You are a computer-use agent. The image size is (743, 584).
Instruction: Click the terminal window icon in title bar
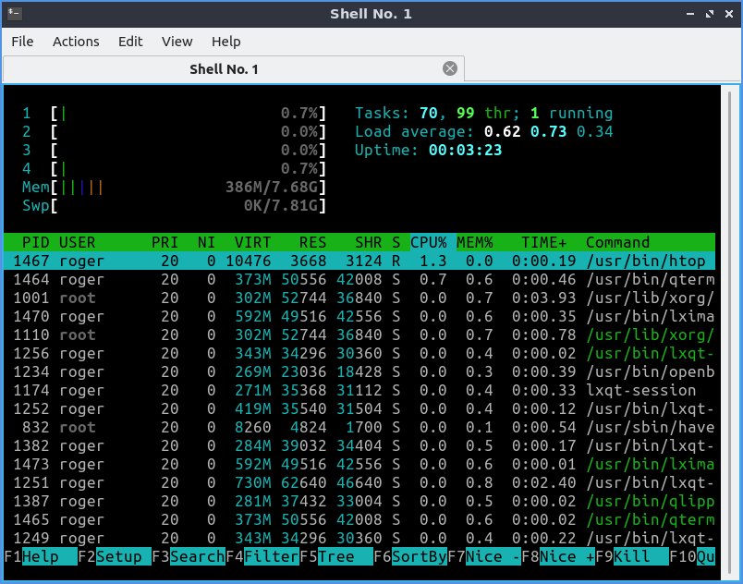click(13, 13)
